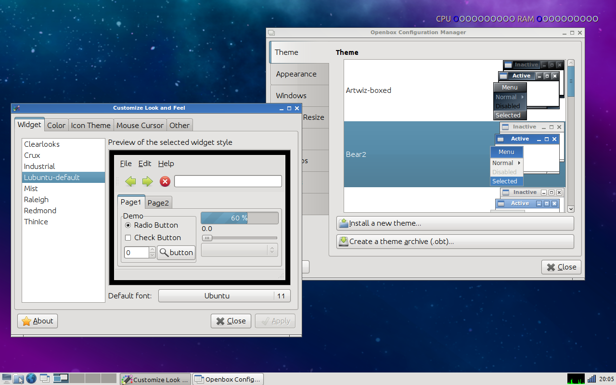The image size is (616, 385).
Task: Click Install a new theme...
Action: pyautogui.click(x=455, y=223)
